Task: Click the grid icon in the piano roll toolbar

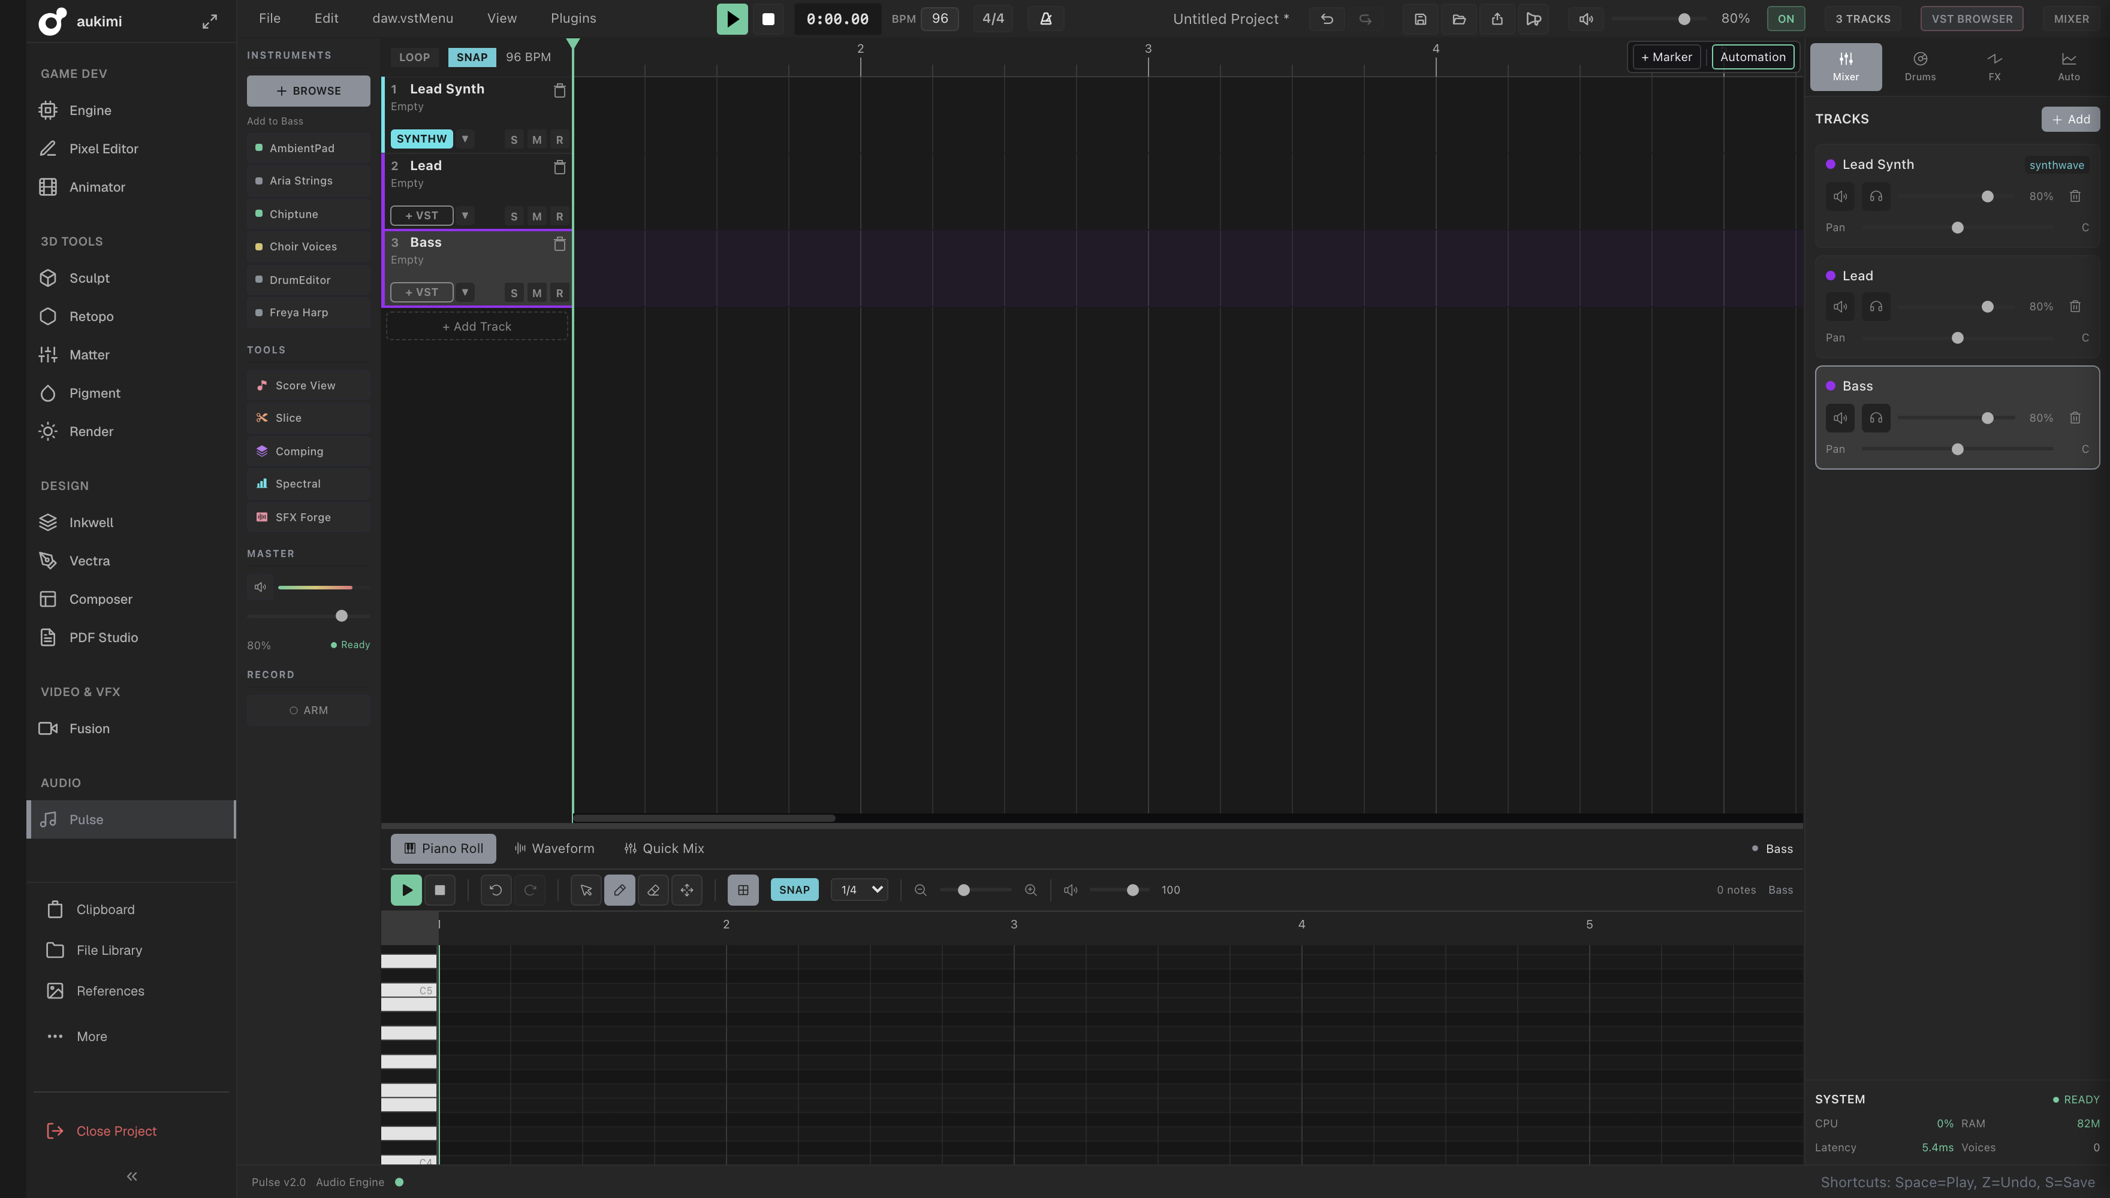Action: 743,890
